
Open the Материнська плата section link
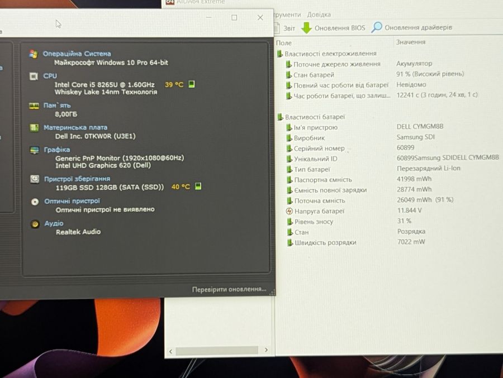click(75, 128)
